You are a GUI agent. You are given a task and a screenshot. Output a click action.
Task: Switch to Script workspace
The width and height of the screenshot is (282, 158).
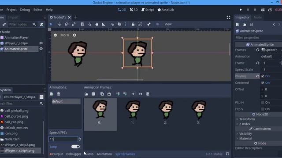pos(148,10)
